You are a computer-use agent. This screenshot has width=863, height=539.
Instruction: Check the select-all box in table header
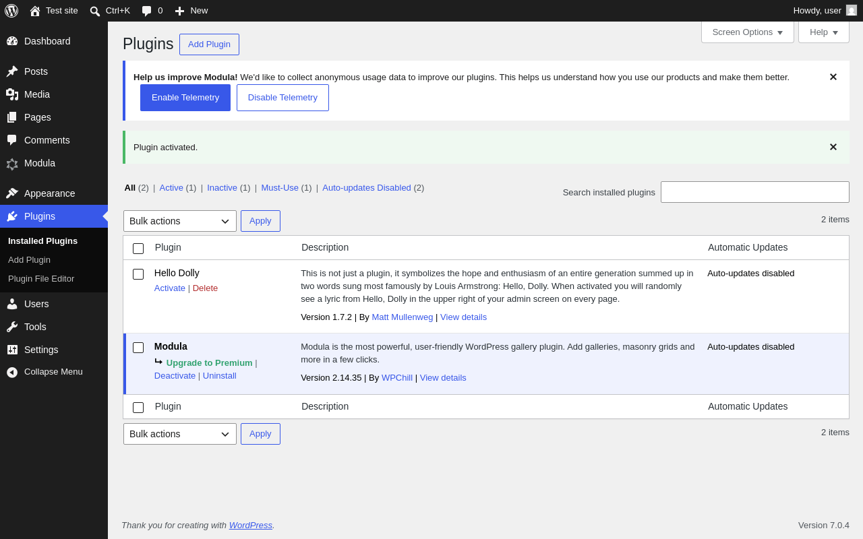(x=138, y=249)
